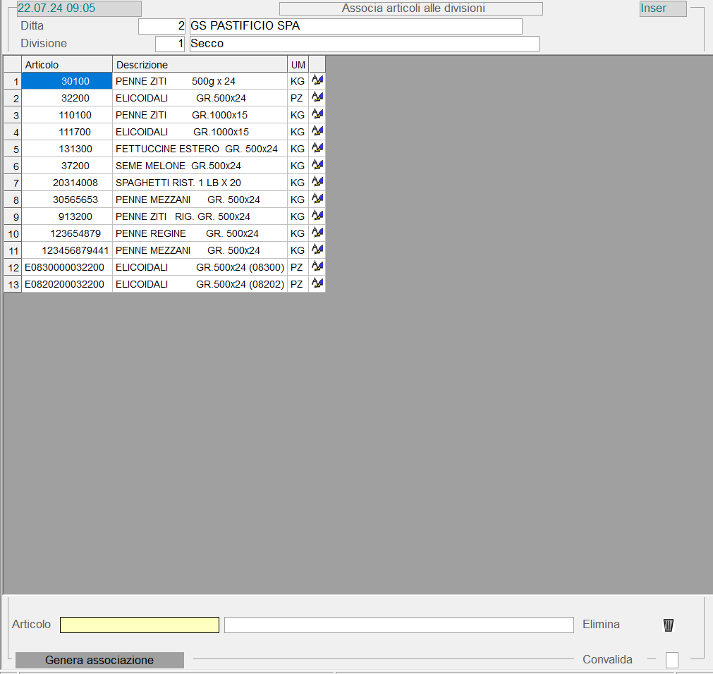Screen dimensions: 713x674
Task: Click the article description field beside Articolo
Action: point(398,625)
